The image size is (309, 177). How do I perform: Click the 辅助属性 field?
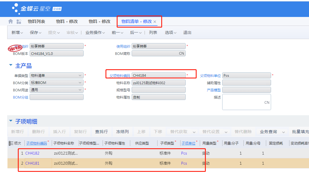[x=247, y=83]
